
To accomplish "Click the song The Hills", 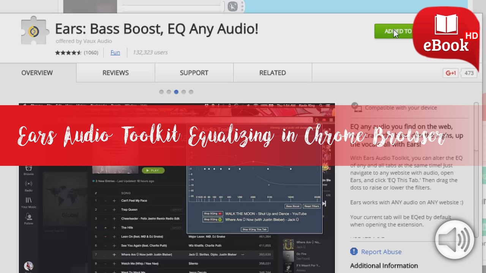I will click(127, 227).
